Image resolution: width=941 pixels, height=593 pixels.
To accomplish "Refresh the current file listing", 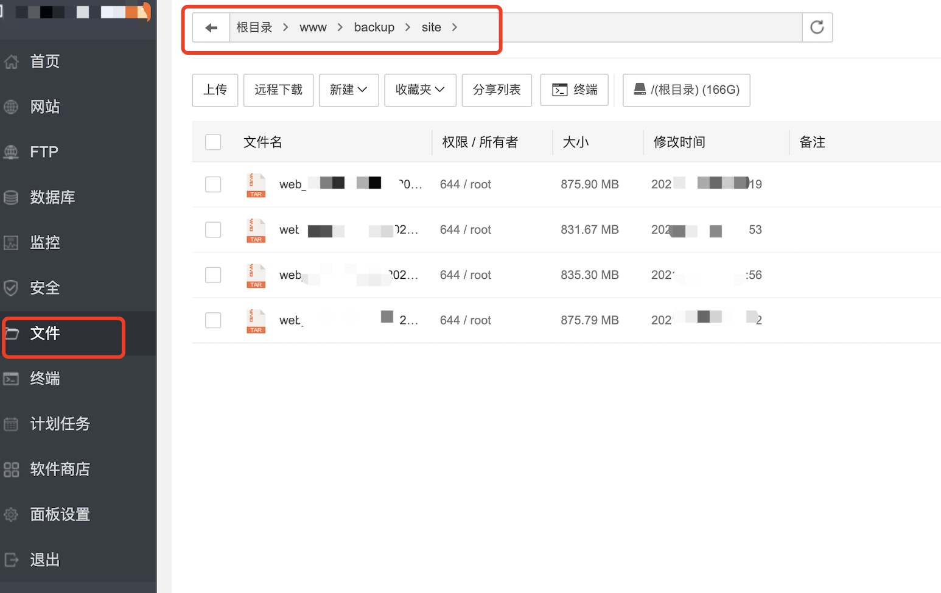I will tap(817, 27).
